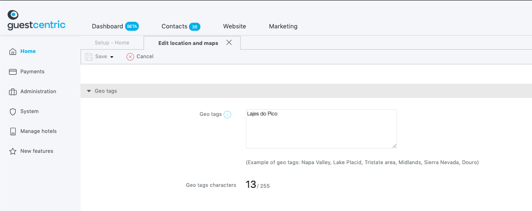Viewport: 532px width, 211px height.
Task: Close the Edit location and maps tab
Action: coord(229,43)
